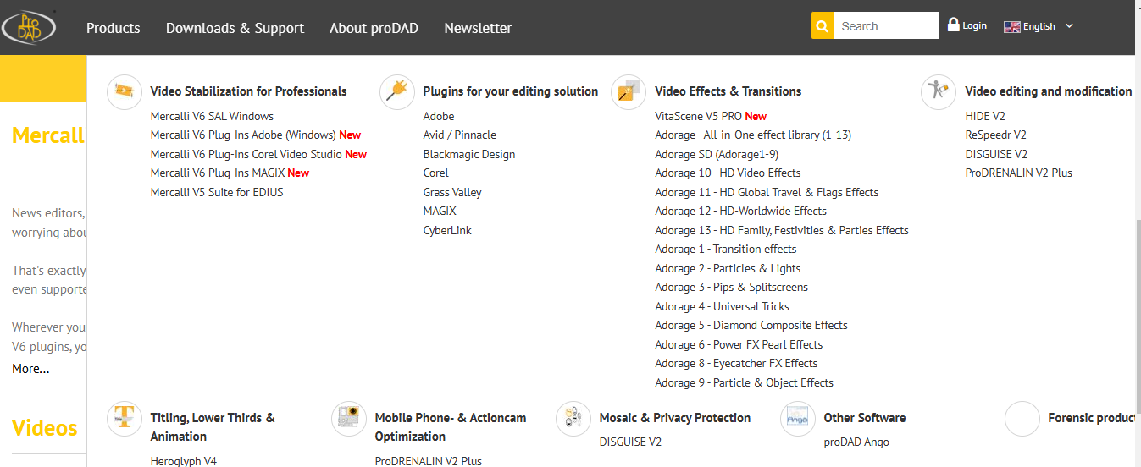
Task: Click the Other Software Ango icon
Action: coord(798,418)
